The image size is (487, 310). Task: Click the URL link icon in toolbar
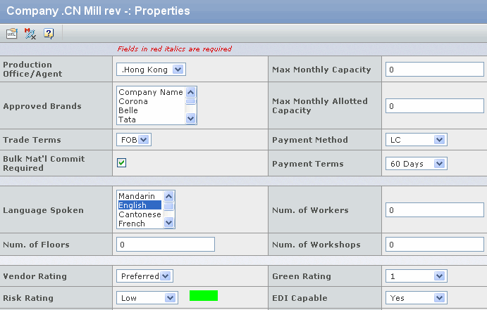click(12, 33)
